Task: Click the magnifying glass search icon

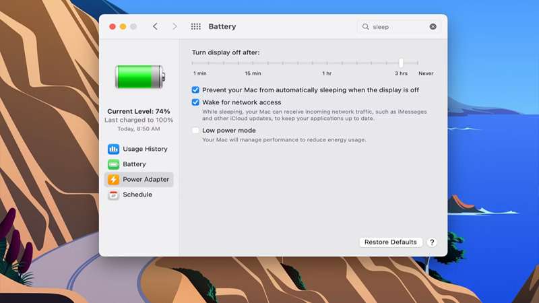Action: coord(366,27)
